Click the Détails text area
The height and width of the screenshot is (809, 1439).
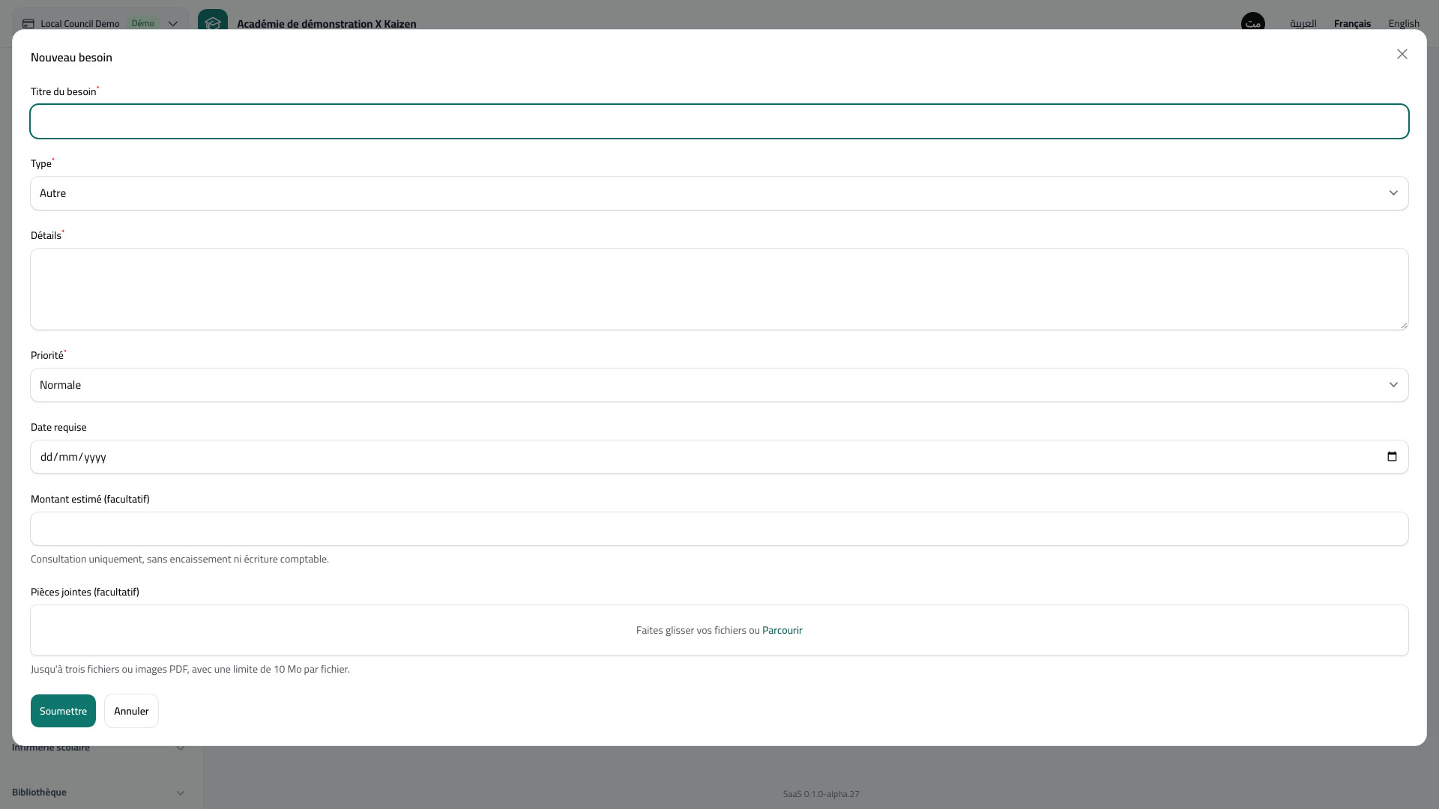719,289
